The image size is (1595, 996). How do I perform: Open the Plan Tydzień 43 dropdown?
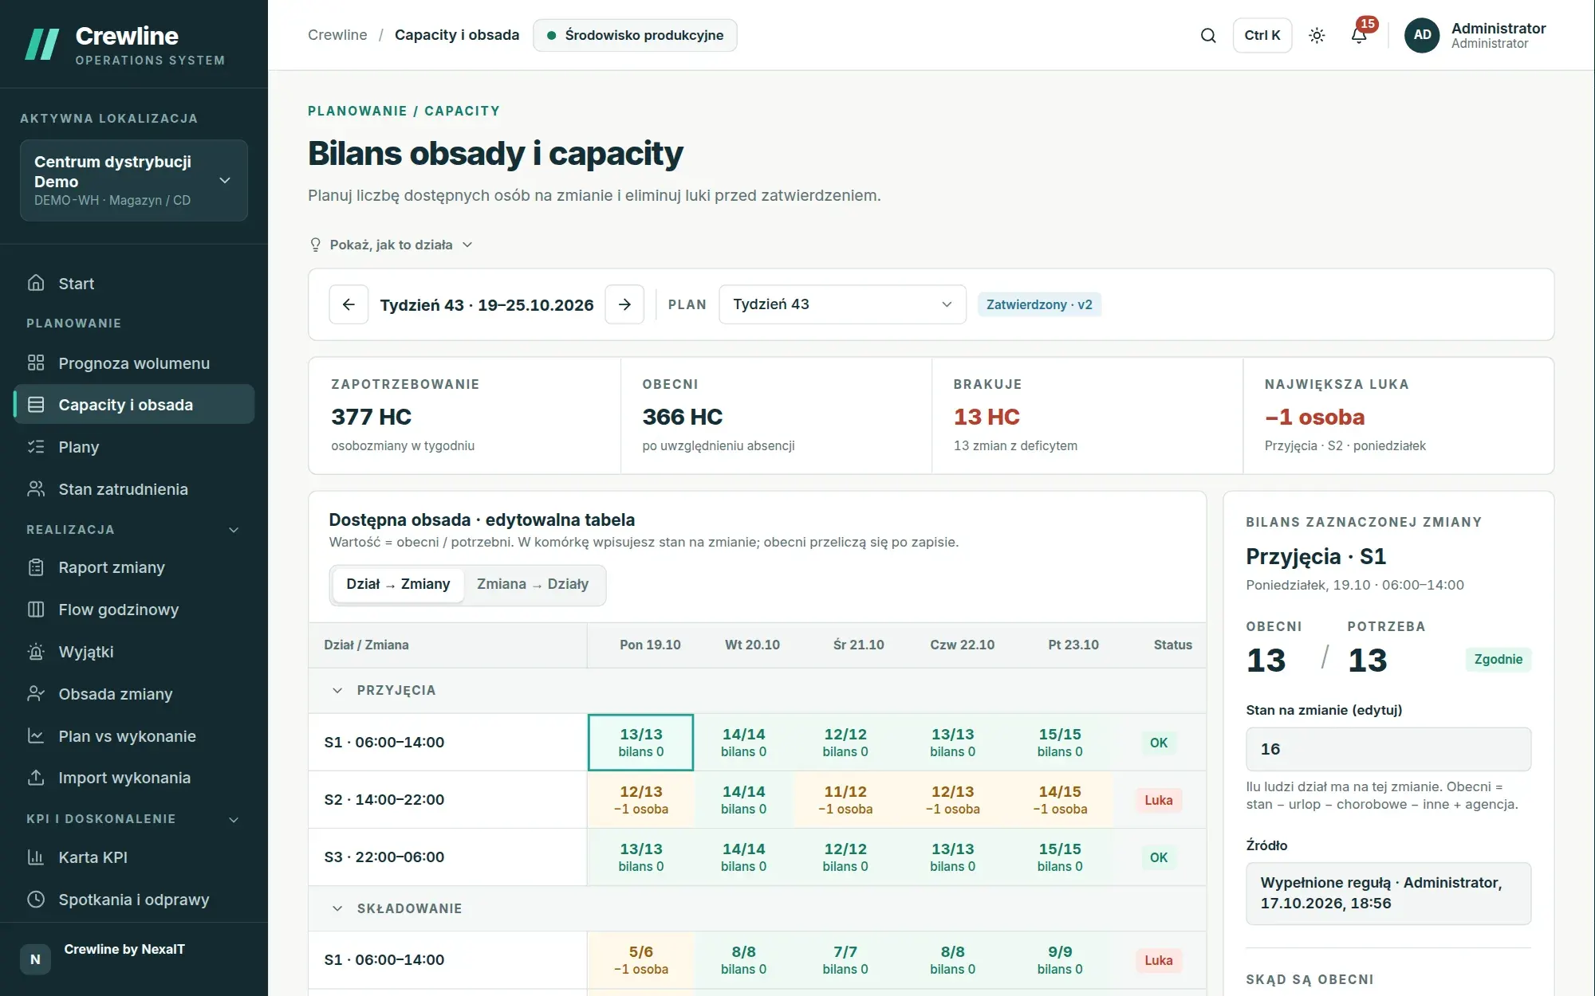(842, 304)
